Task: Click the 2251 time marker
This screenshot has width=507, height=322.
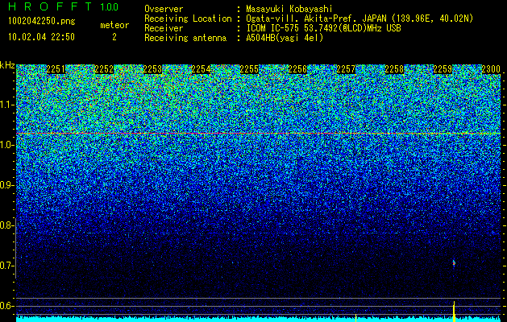Action: point(56,69)
